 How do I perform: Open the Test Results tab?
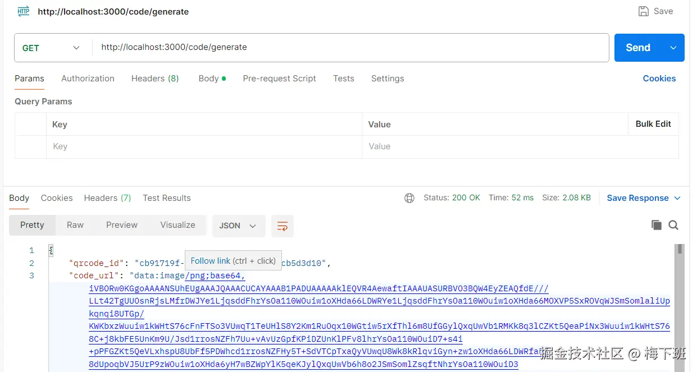tap(167, 198)
